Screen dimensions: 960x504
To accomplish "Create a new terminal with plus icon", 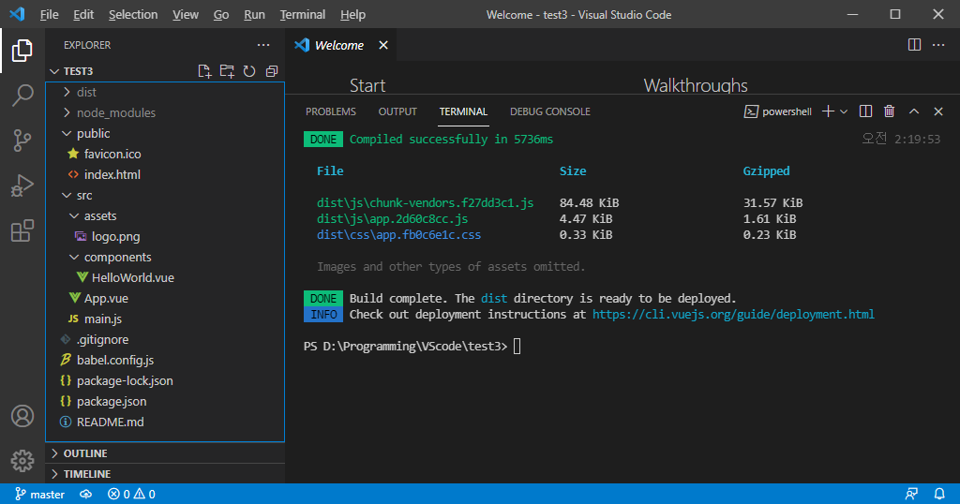I will 828,111.
